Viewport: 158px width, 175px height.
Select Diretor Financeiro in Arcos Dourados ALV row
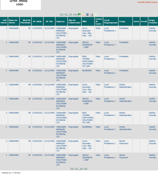click(123, 142)
